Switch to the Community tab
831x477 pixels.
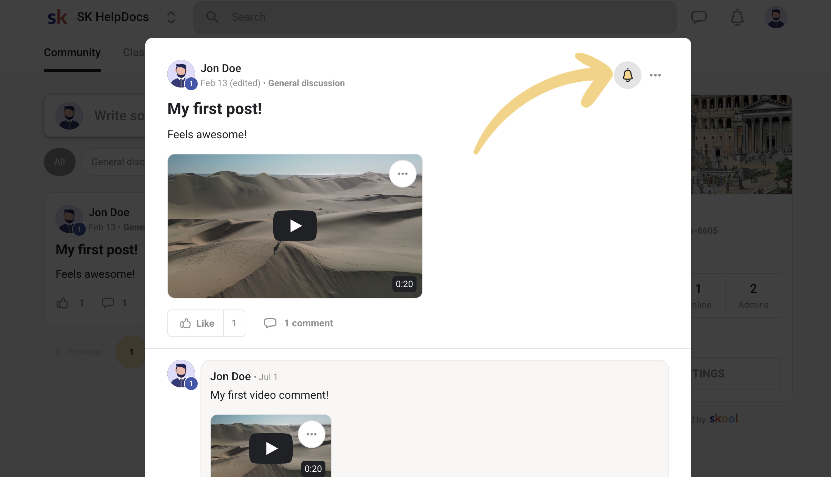(x=72, y=52)
